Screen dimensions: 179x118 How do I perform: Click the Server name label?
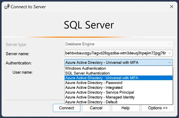pyautogui.click(x=17, y=54)
